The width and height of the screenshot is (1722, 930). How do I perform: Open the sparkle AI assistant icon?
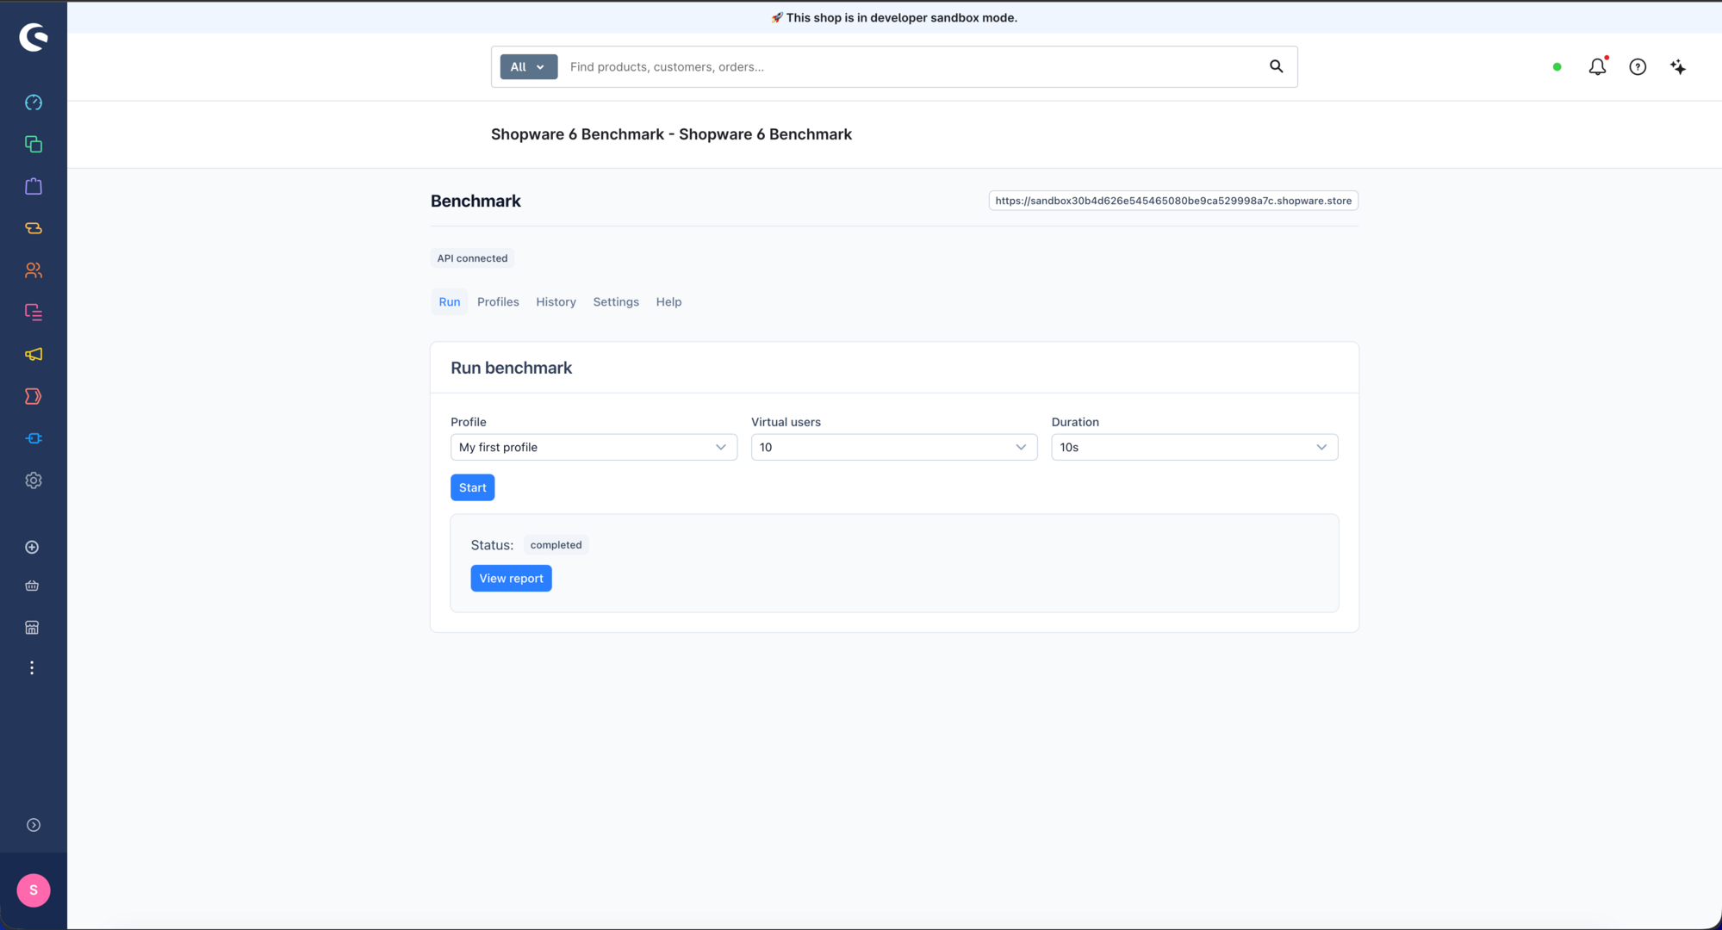point(1678,67)
